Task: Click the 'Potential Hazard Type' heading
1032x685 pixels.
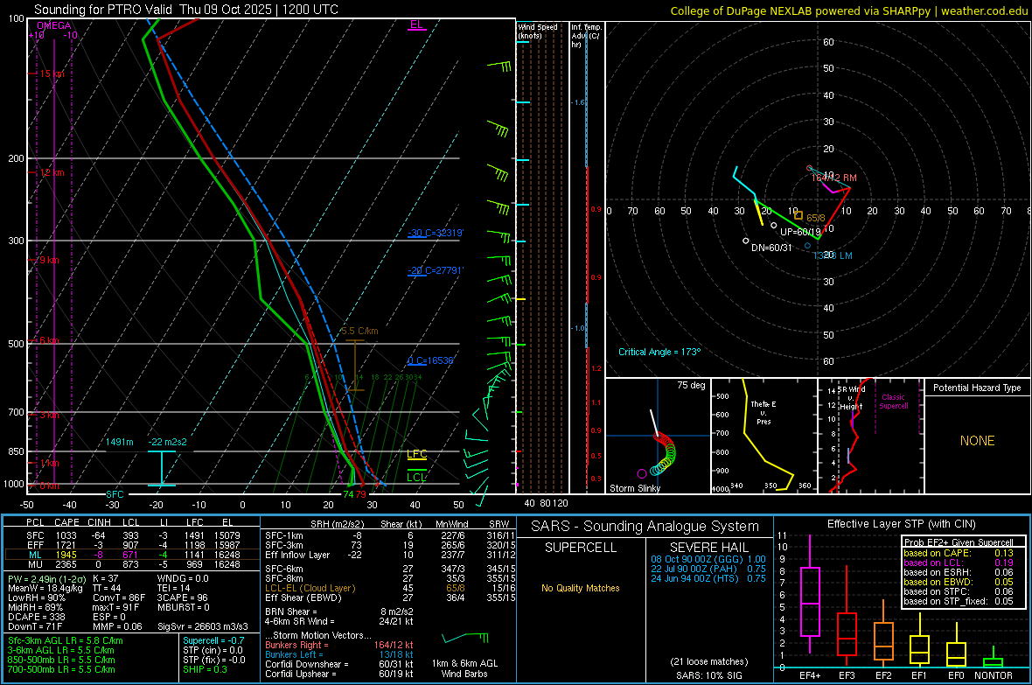Action: tap(977, 388)
